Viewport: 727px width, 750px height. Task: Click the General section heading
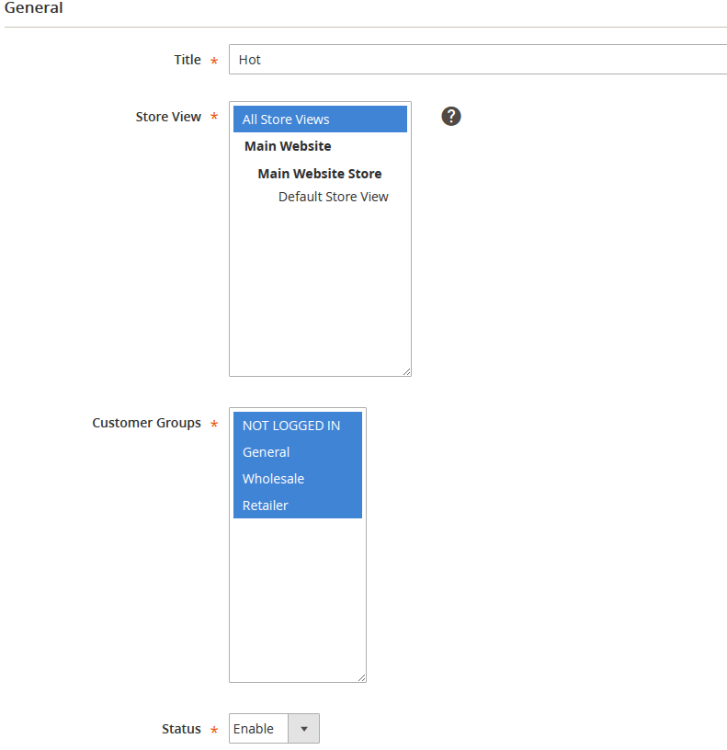33,7
